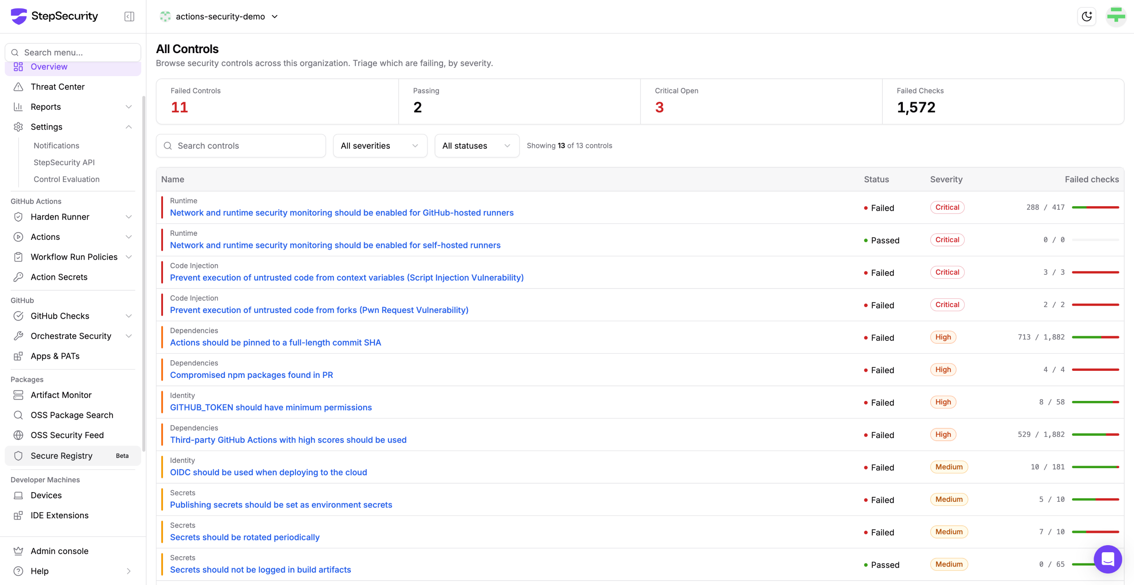This screenshot has height=585, width=1134.
Task: Open self-hosted runners monitoring control
Action: 335,245
